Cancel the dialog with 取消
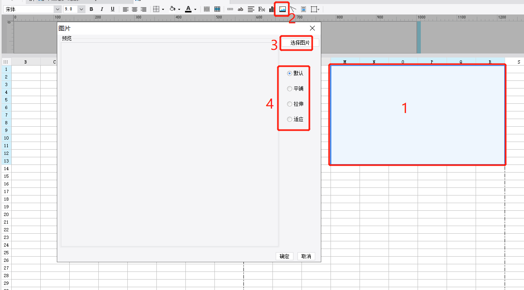Screen dimensions: 524x290 [x=306, y=256]
